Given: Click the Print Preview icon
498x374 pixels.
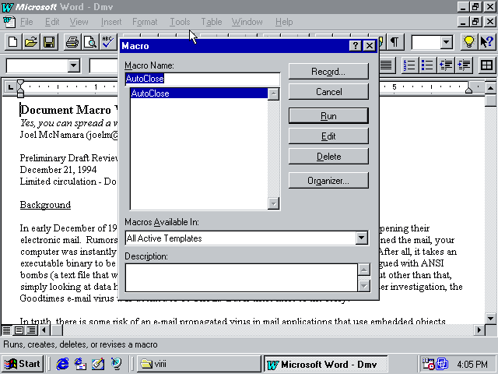Looking at the screenshot, I should [89, 42].
